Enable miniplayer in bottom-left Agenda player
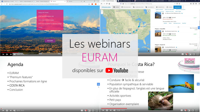The width and height of the screenshot is (200, 112). pyautogui.click(x=89, y=111)
